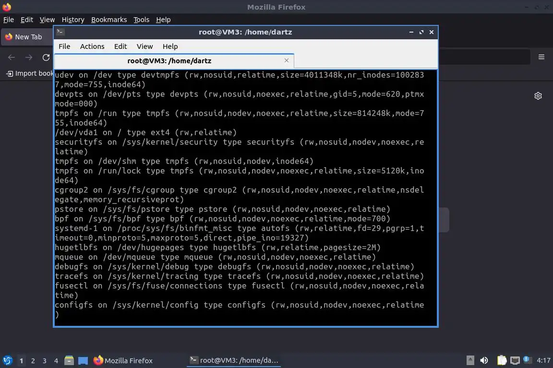Minimize the terminal window

[x=411, y=32]
